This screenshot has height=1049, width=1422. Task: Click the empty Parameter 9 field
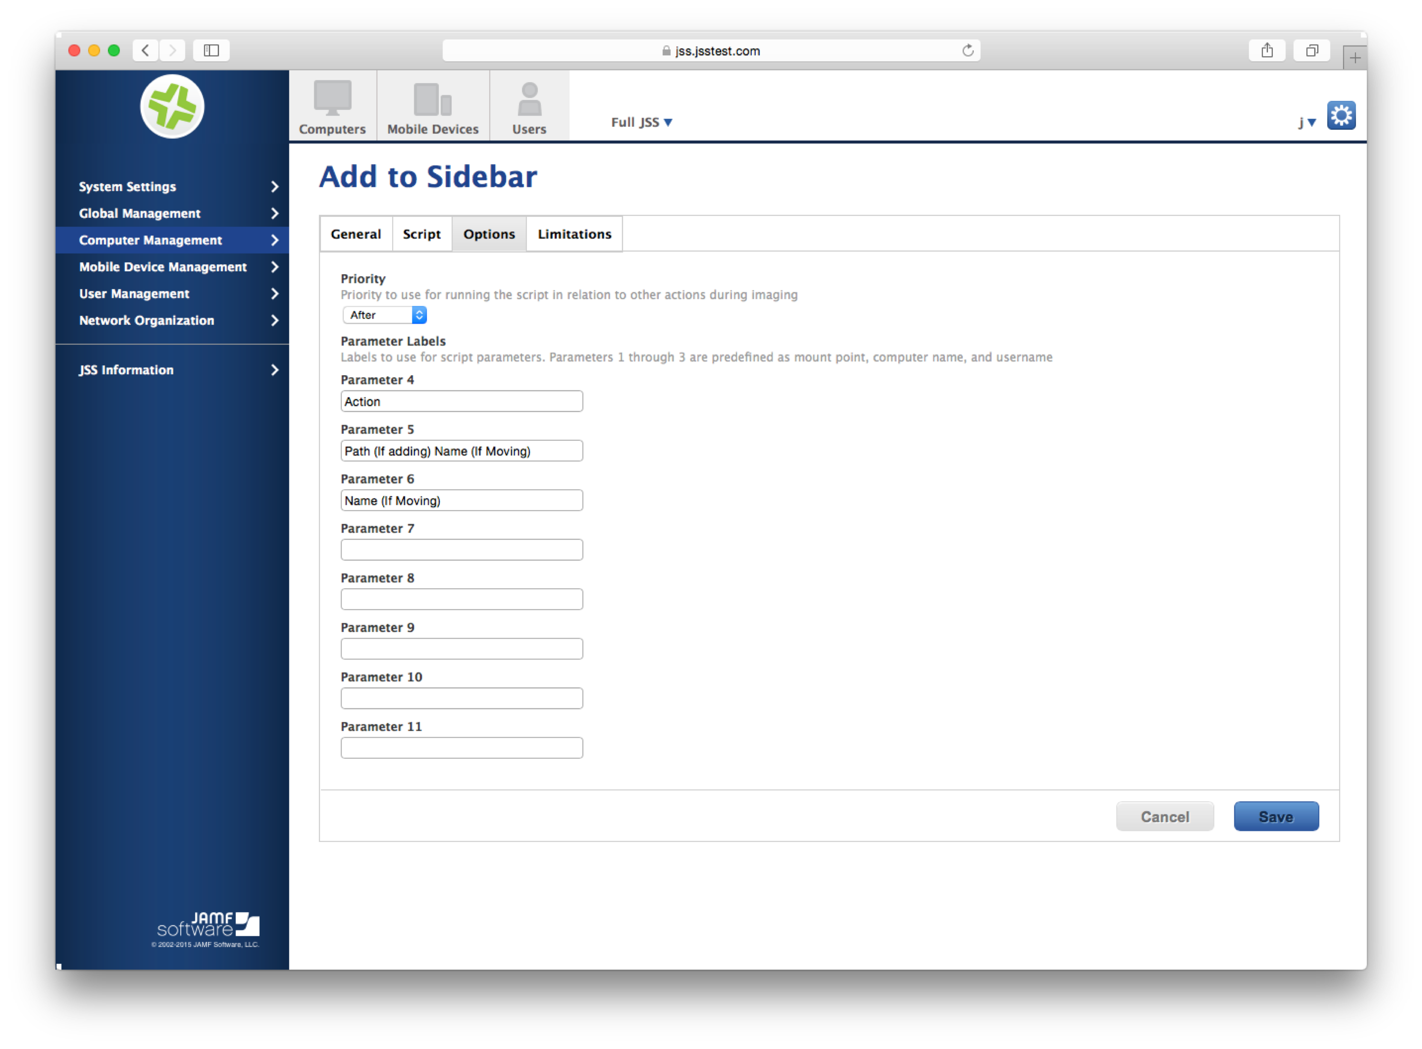pyautogui.click(x=462, y=649)
